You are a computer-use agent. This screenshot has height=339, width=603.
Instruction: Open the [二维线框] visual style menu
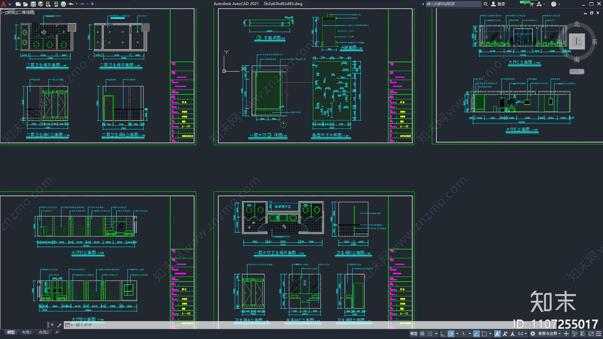(26, 12)
